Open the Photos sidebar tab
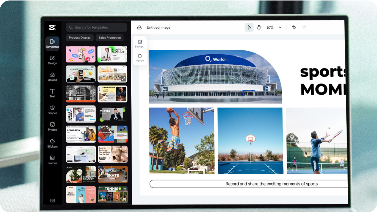 tap(52, 127)
